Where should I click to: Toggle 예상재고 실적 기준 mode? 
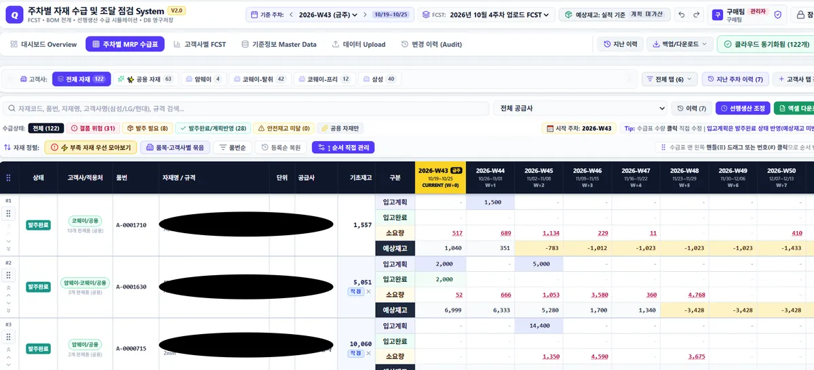[615, 15]
